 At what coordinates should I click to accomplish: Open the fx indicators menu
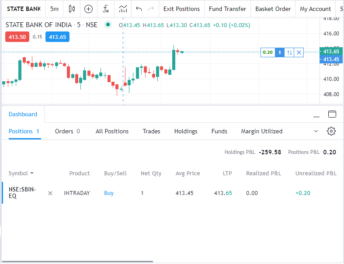click(x=105, y=9)
